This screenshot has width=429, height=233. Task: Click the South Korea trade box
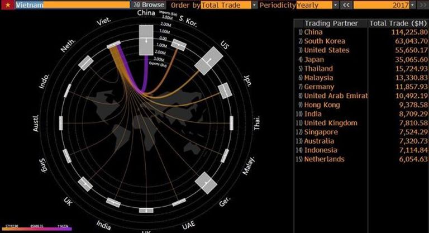pos(179,44)
